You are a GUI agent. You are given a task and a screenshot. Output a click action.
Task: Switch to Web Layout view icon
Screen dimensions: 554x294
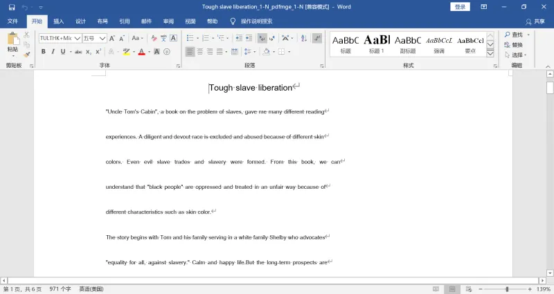pos(469,289)
